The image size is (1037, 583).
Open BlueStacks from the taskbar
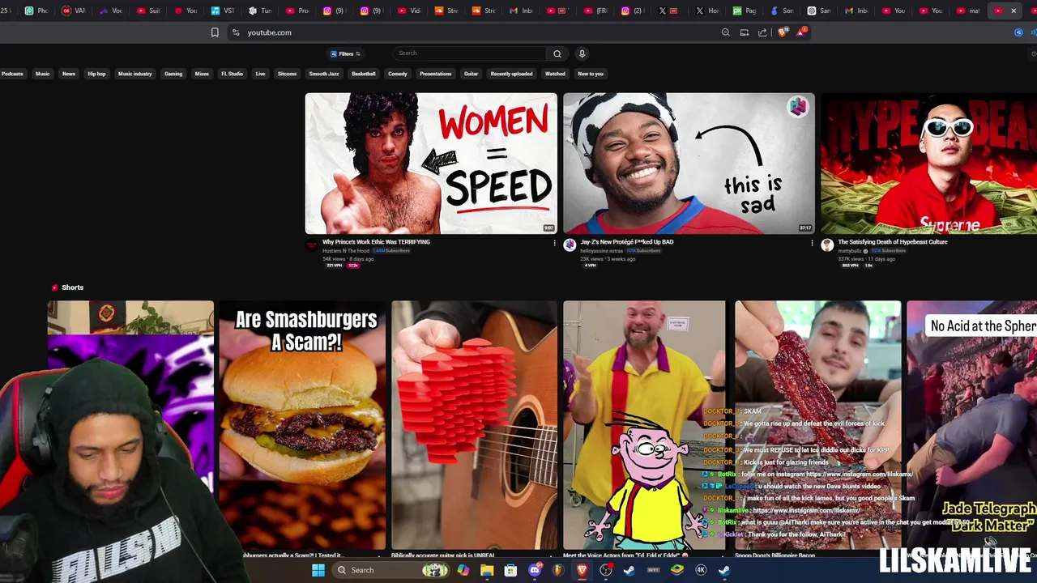[677, 570]
